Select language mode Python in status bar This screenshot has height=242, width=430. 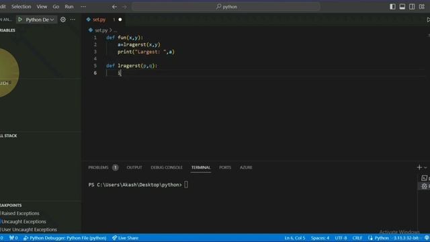click(382, 238)
